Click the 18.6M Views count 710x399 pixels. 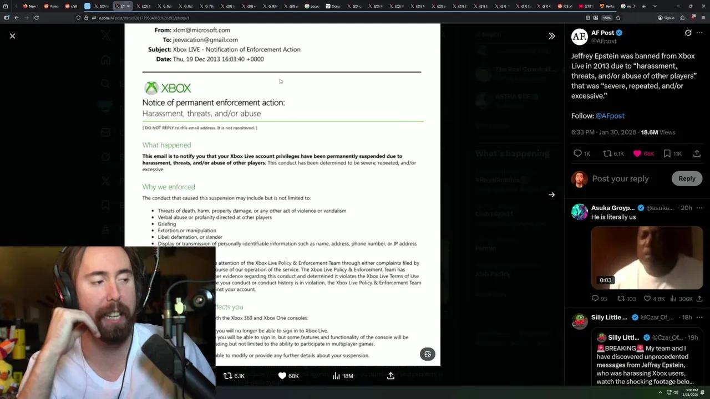click(x=658, y=132)
